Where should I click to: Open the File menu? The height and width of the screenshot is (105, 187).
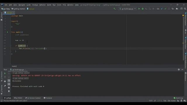[6, 5]
